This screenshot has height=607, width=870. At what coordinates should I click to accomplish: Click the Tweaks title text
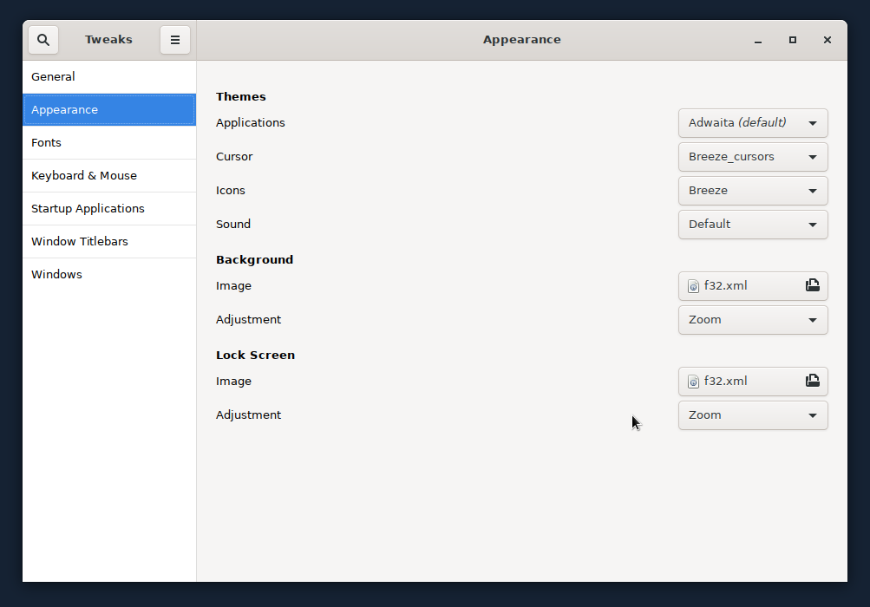click(108, 40)
